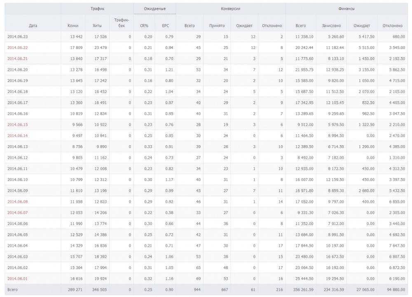Click finance total 23 480.00
Viewport: 412px width, 297px height.
coord(304,257)
